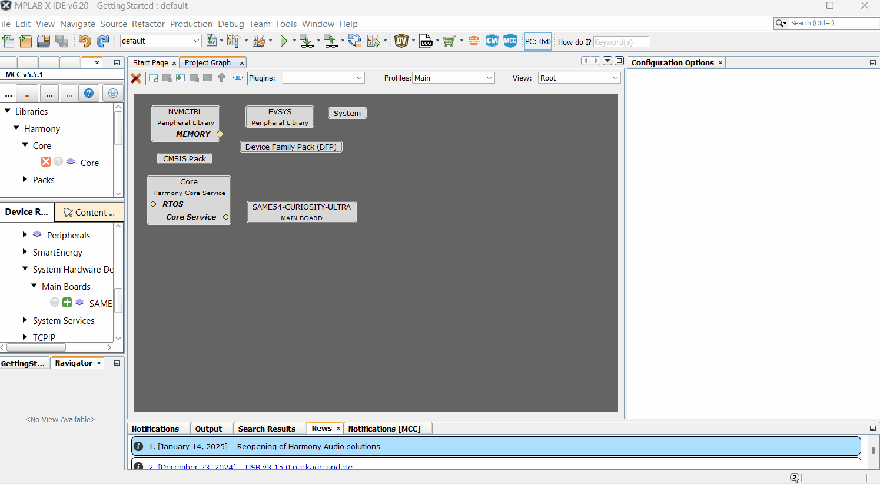
Task: Click the red X delete icon in Project Graph
Action: tap(136, 78)
